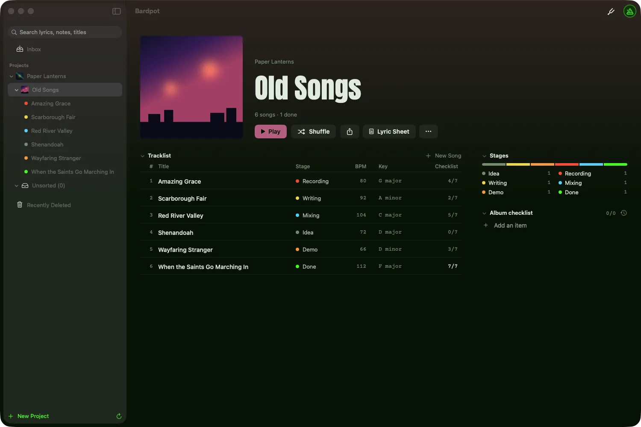
Task: Click the Paper Lanterns breadcrumb above the title
Action: (274, 62)
